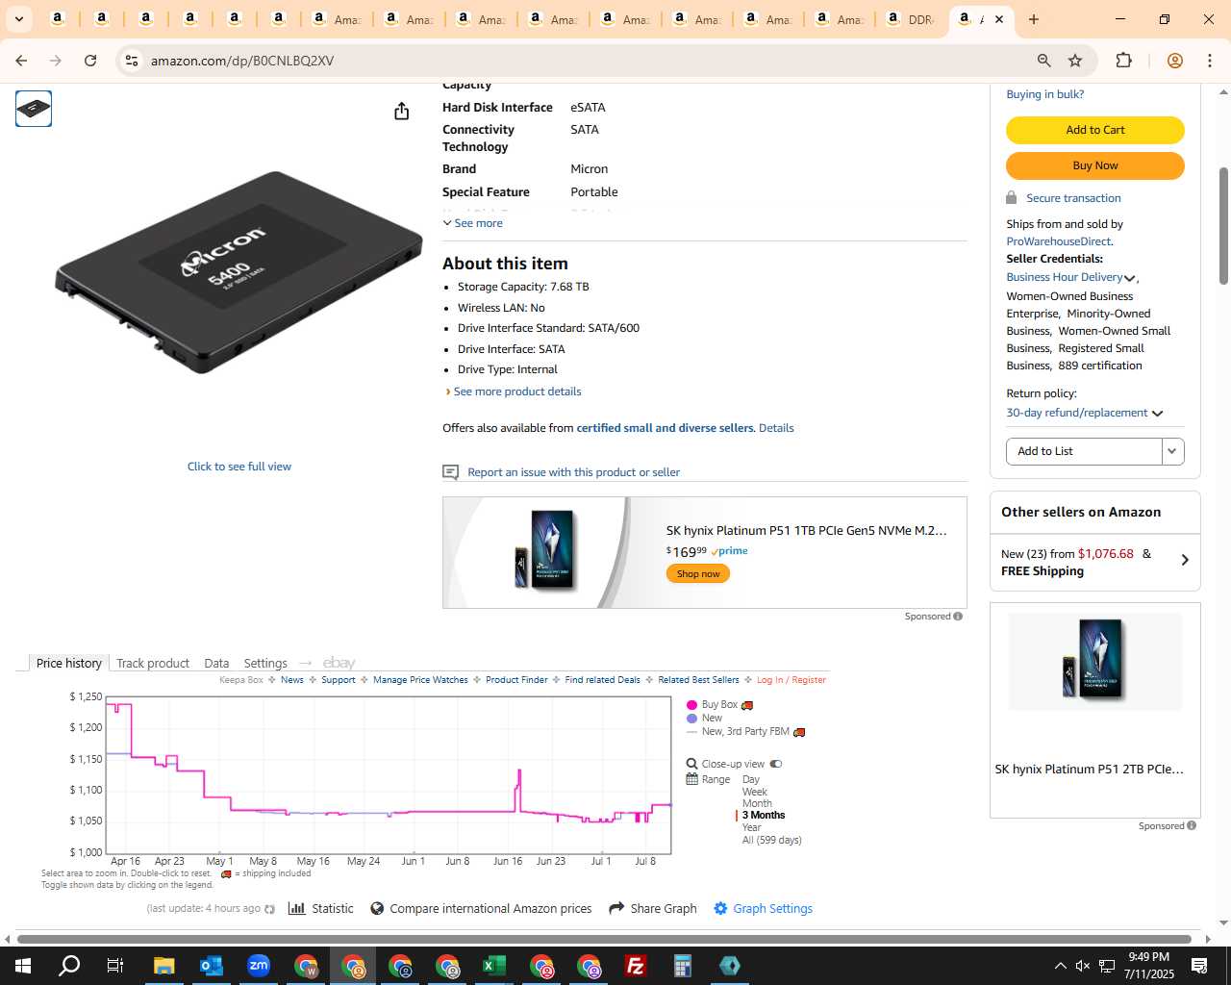
Task: Go back to the previous page
Action: click(x=21, y=61)
